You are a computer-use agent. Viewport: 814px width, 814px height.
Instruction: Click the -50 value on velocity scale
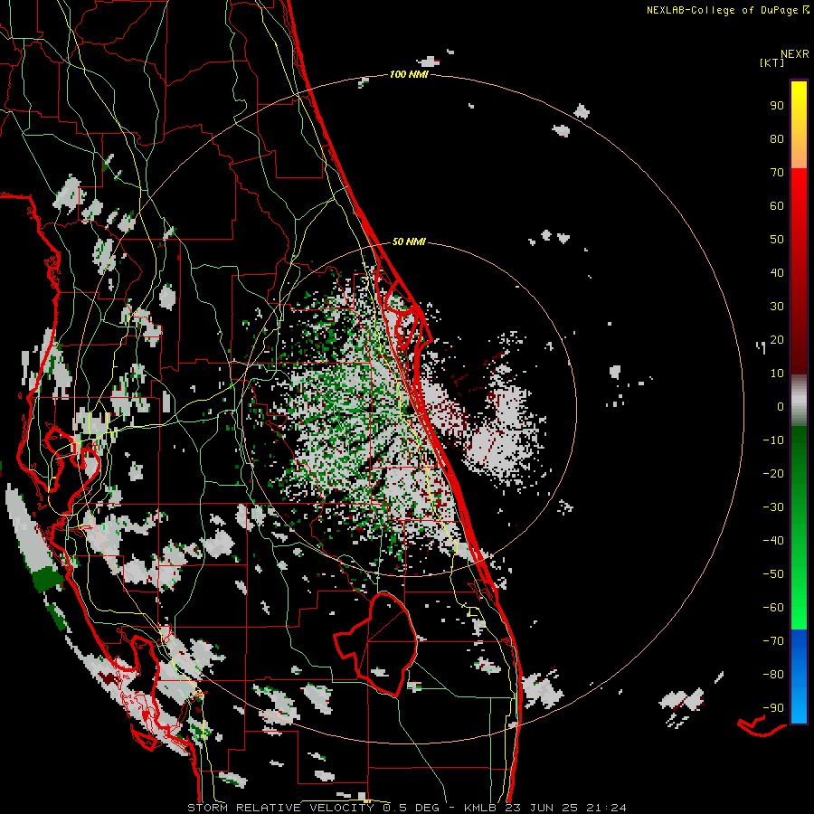pyautogui.click(x=773, y=574)
